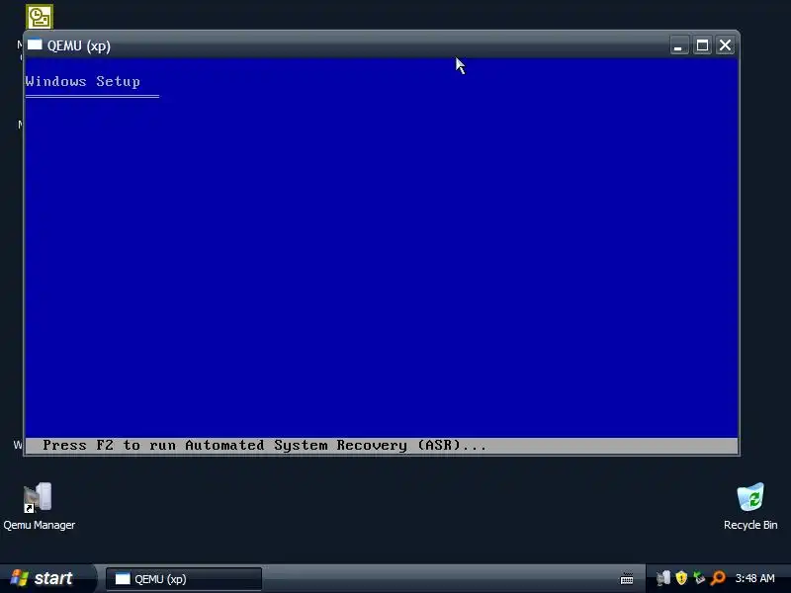This screenshot has width=791, height=593.
Task: Click the orange magnifier tray icon
Action: [718, 578]
